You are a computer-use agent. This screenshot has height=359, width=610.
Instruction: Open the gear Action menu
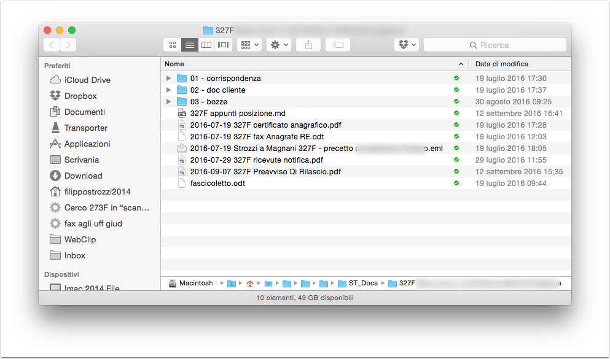point(279,45)
